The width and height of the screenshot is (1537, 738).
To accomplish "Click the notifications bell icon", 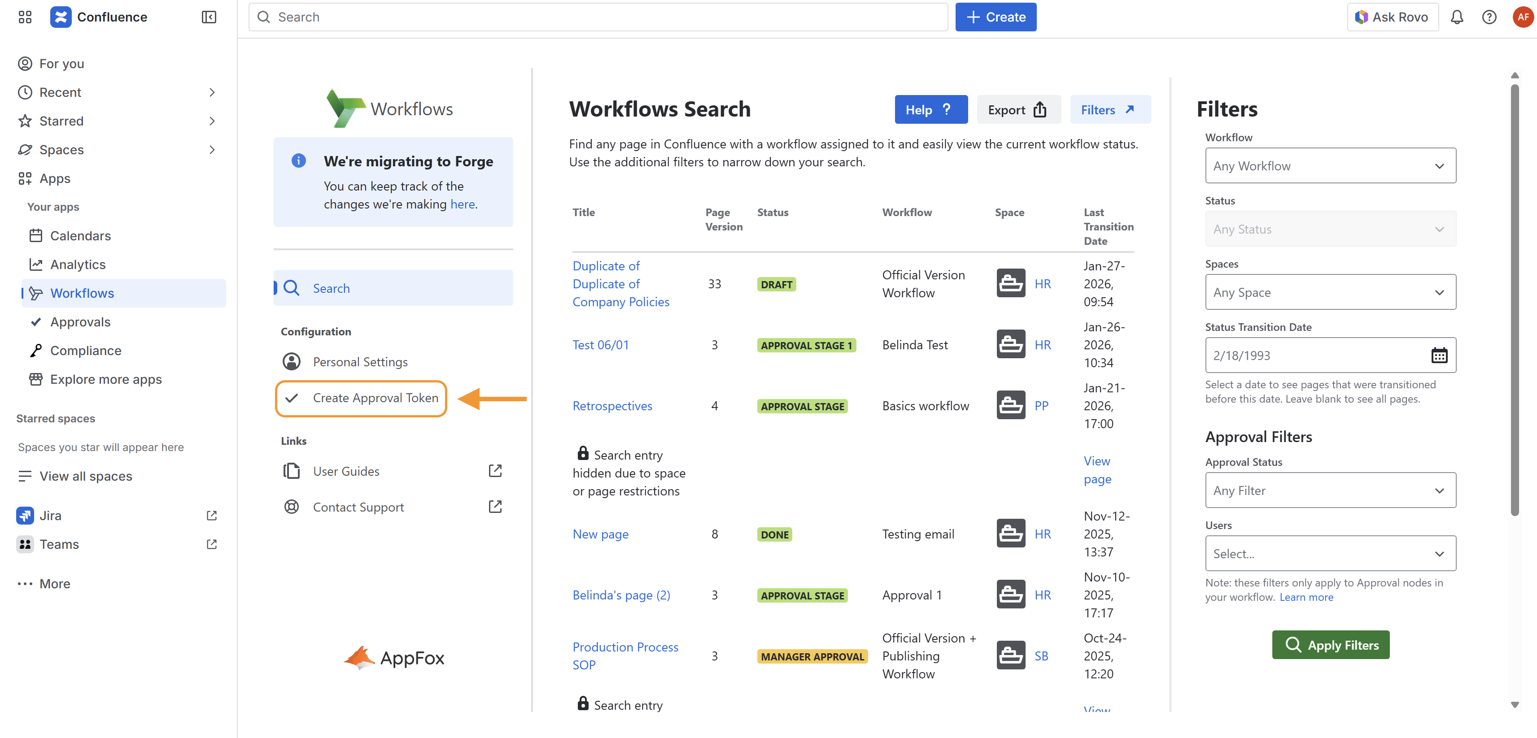I will [1456, 17].
